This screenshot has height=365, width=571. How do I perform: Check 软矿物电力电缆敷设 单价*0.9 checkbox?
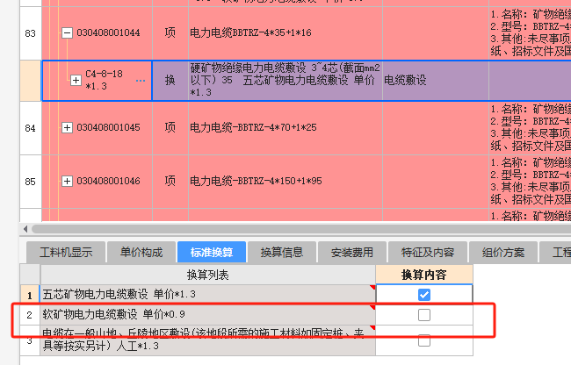424,315
